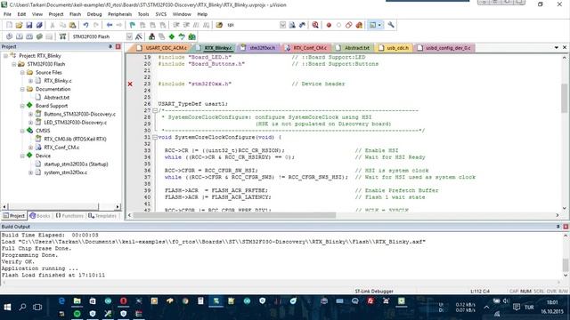
Task: Open the Debug menu
Action: (x=94, y=14)
